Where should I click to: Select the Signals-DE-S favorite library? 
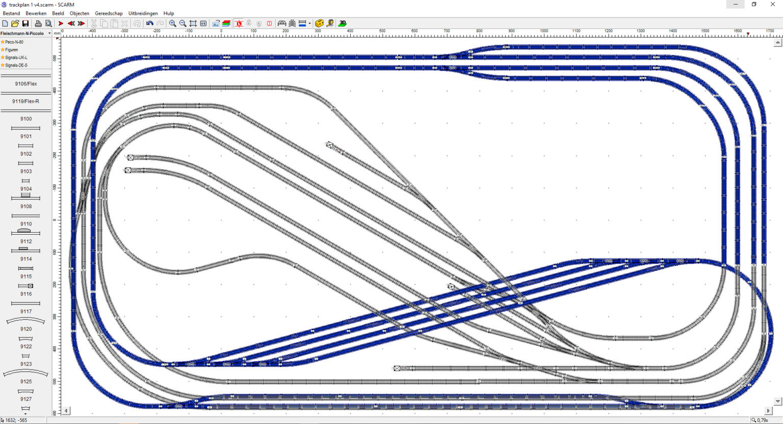pos(16,65)
